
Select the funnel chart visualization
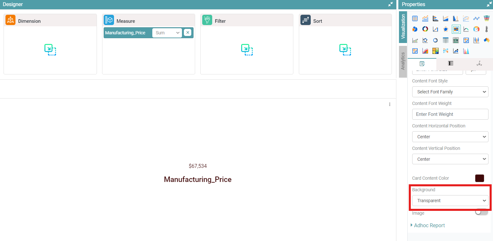[486, 19]
